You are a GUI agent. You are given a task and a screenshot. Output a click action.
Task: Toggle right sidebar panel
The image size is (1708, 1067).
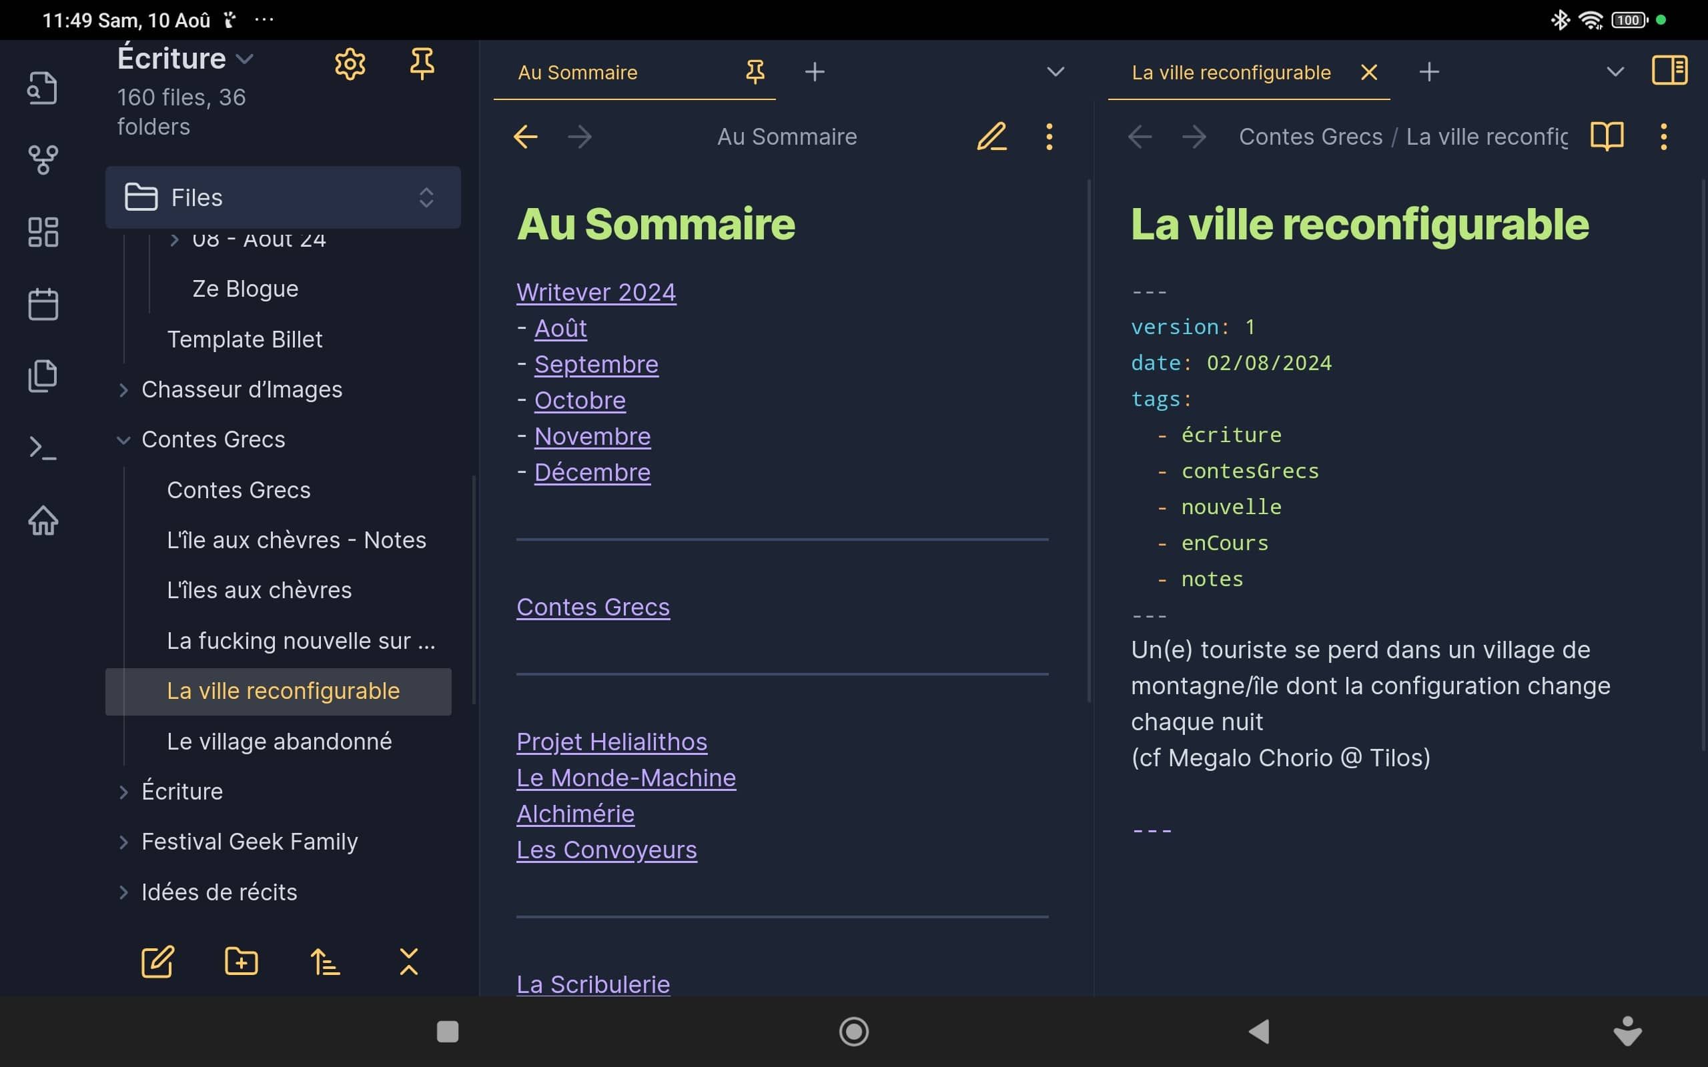pos(1669,71)
